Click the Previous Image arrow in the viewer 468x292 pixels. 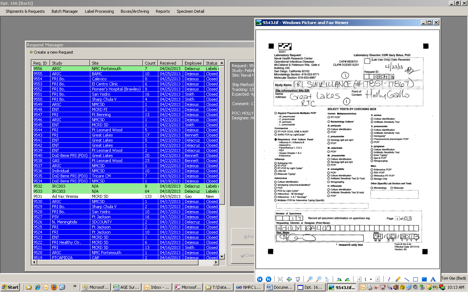[x=260, y=279]
